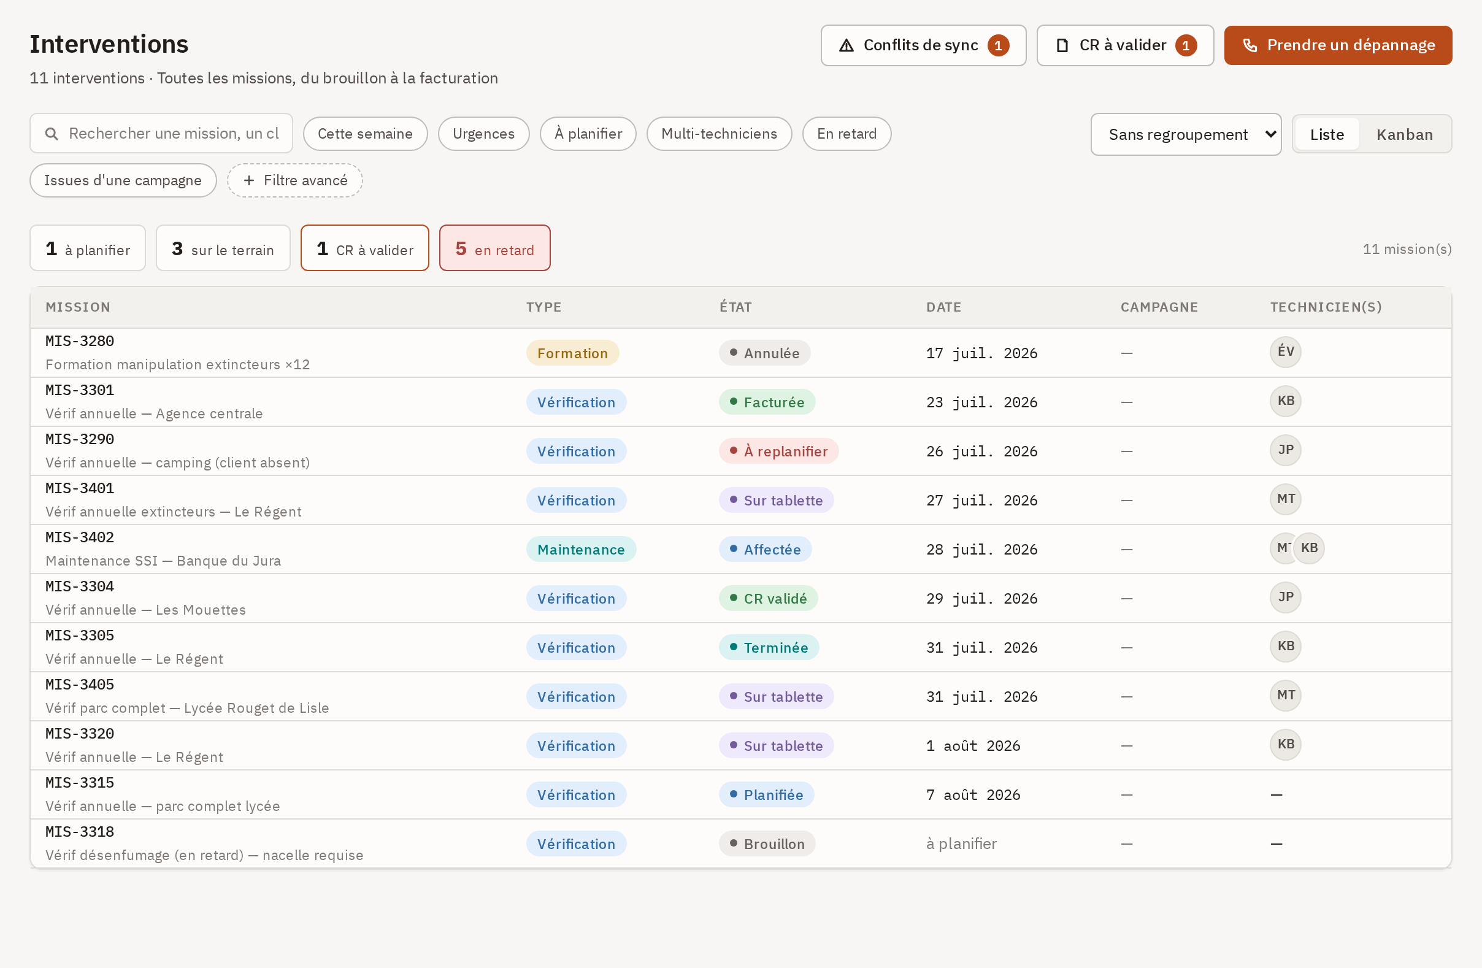Select the '1 à planifier' stat card
Screen dimensions: 1482x968
click(x=88, y=248)
